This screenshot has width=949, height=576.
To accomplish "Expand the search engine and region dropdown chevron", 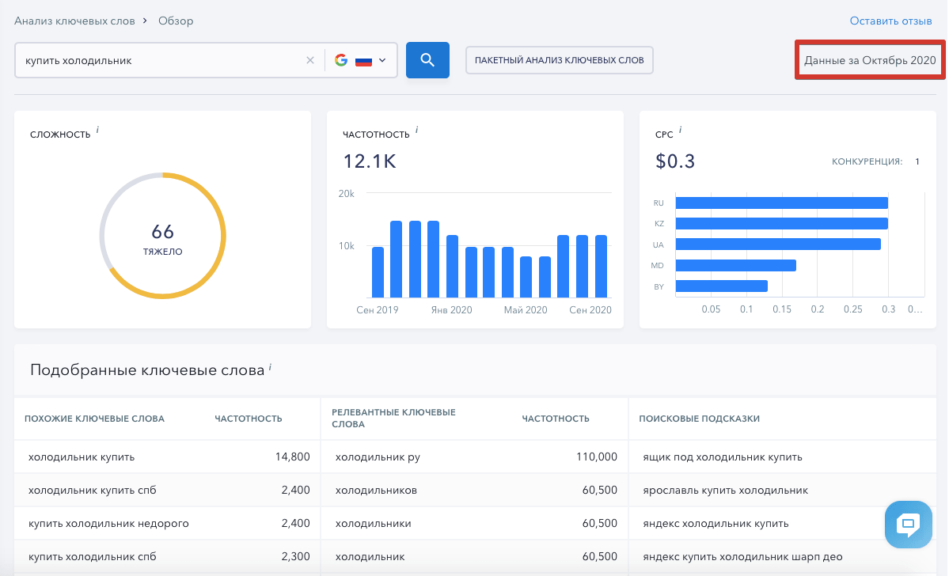I will click(382, 60).
